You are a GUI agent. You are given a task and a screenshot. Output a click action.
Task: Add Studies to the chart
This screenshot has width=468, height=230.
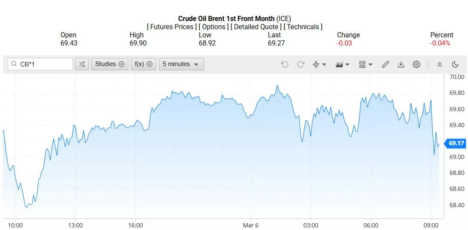tap(109, 64)
